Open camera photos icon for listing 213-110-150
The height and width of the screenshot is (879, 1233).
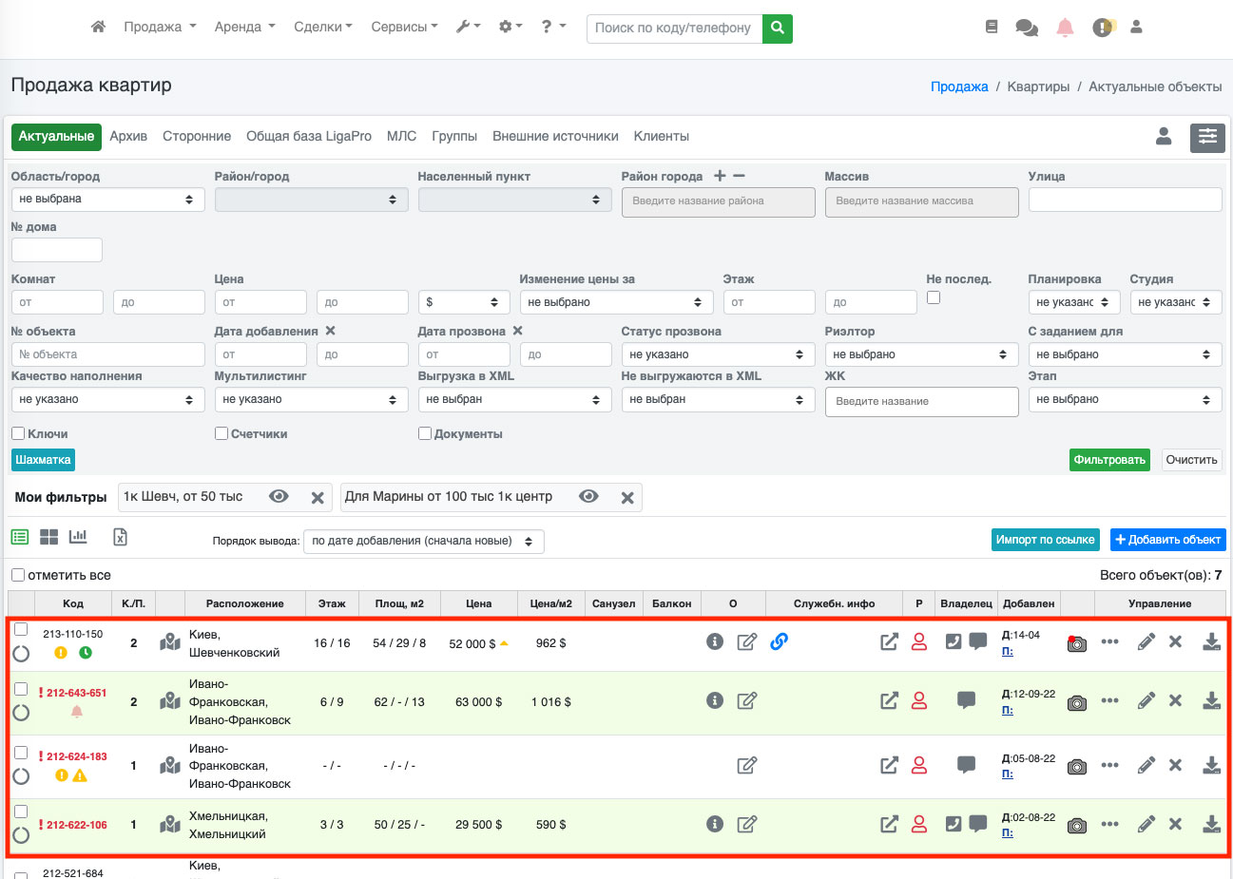1076,643
